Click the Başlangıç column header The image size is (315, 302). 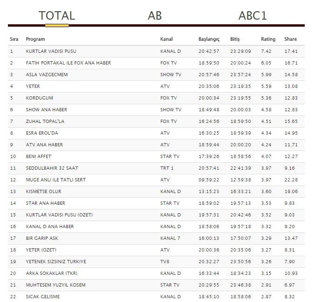click(209, 39)
